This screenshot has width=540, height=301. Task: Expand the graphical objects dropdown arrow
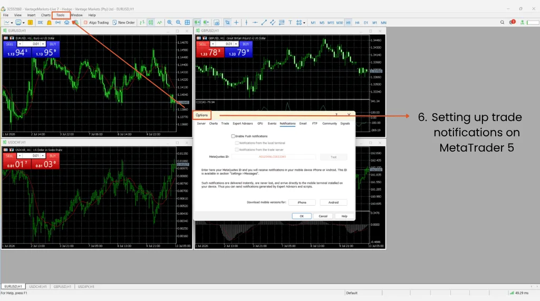[x=304, y=23]
